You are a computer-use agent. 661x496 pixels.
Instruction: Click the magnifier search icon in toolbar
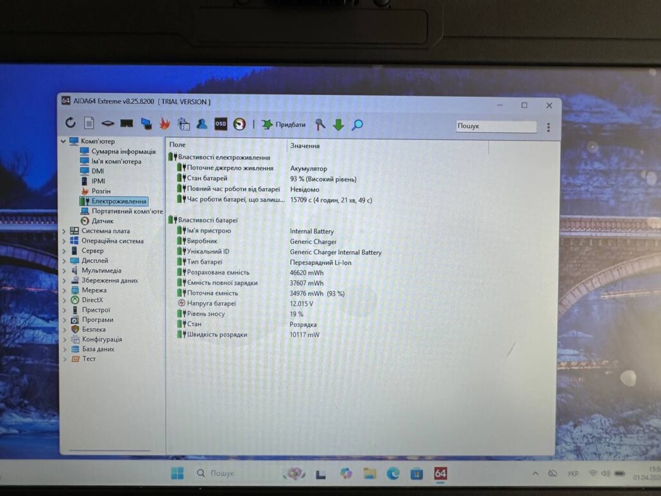click(x=357, y=125)
